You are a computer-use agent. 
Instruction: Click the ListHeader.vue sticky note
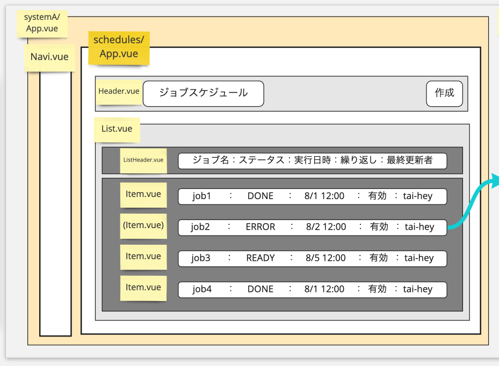point(143,160)
